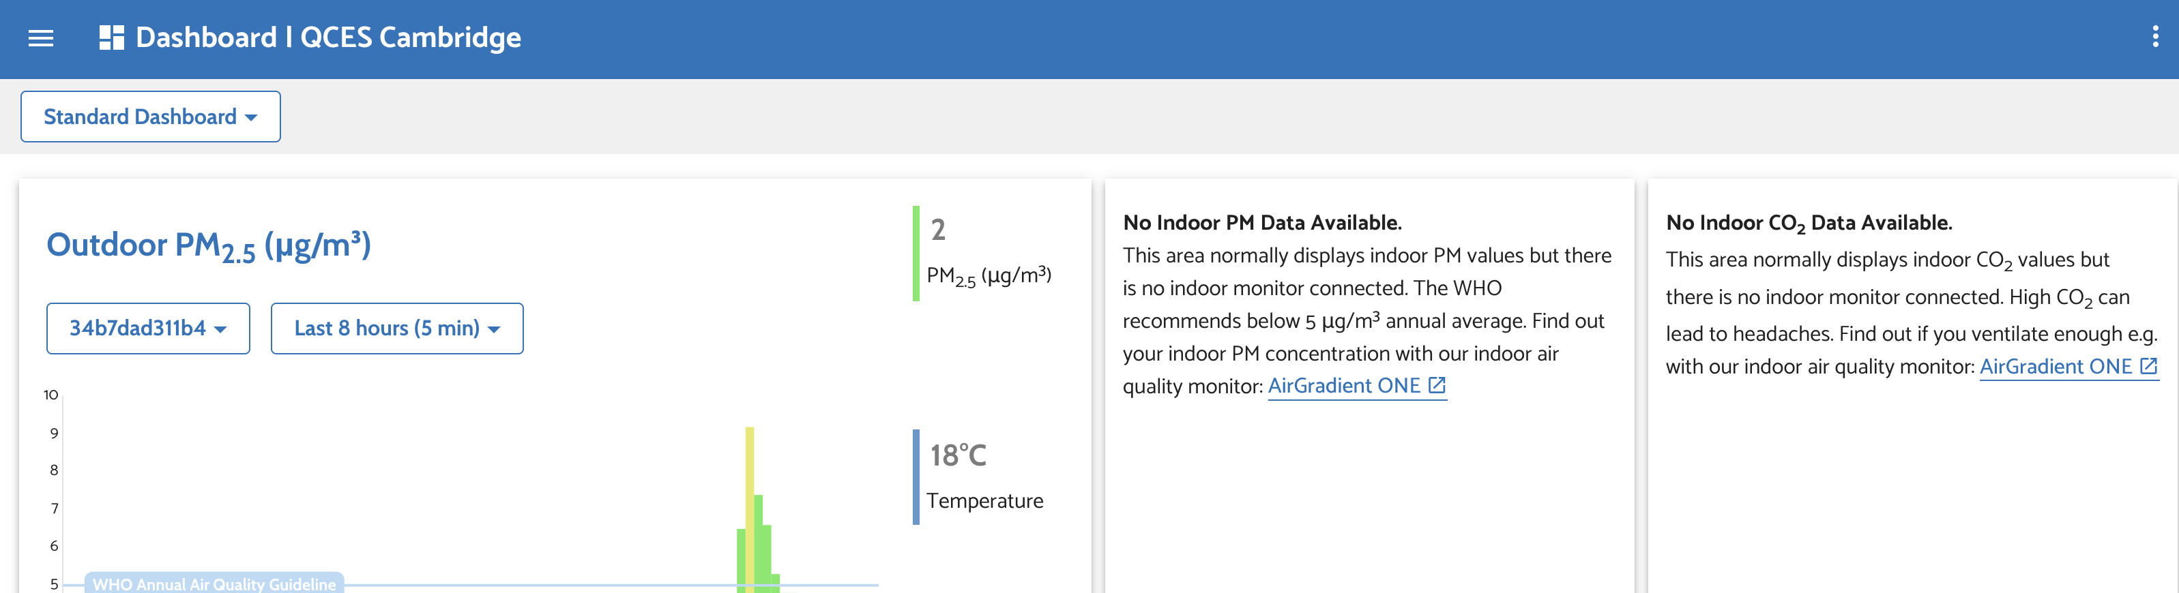Image resolution: width=2179 pixels, height=593 pixels.
Task: Click external-link icon beside CO2 AirGradient ONE
Action: click(2148, 367)
